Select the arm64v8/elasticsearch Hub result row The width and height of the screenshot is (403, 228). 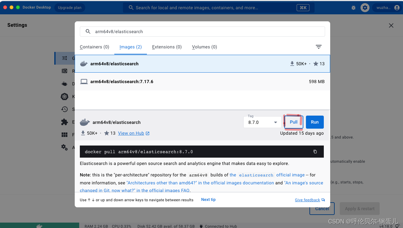202,64
